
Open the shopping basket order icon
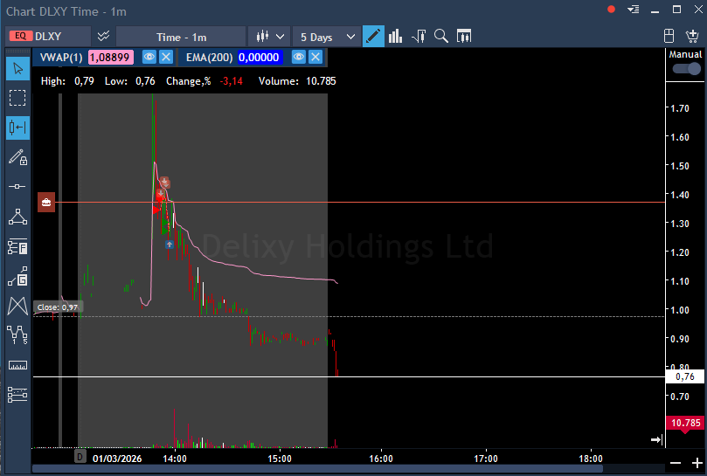(692, 36)
